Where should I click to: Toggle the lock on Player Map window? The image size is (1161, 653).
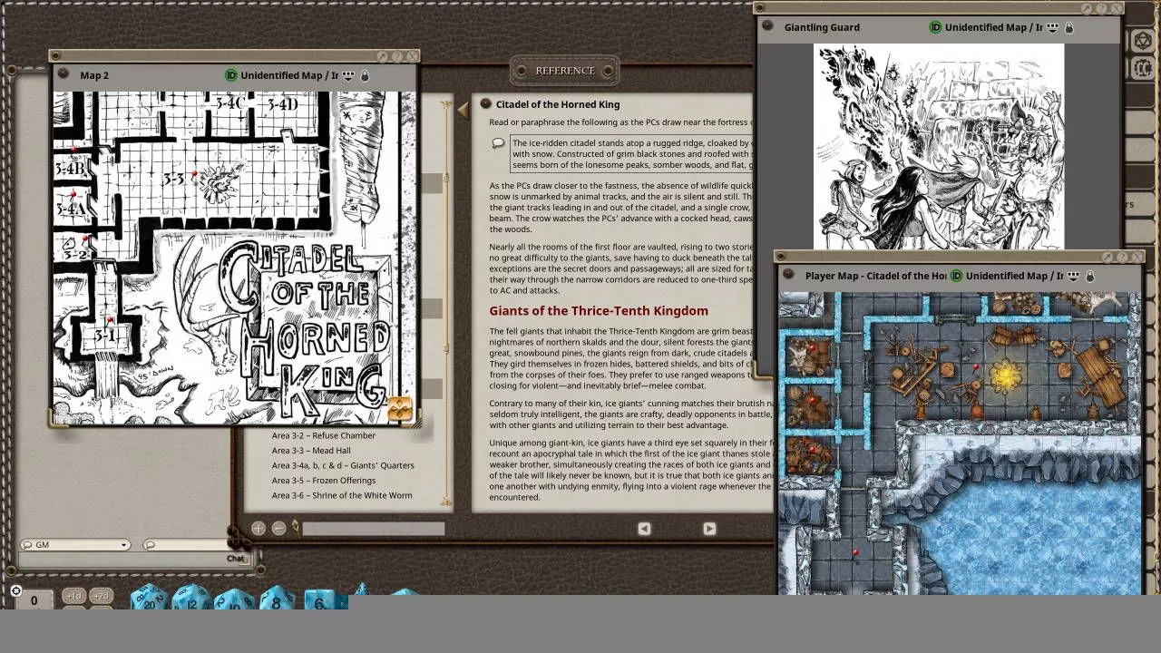[1089, 276]
